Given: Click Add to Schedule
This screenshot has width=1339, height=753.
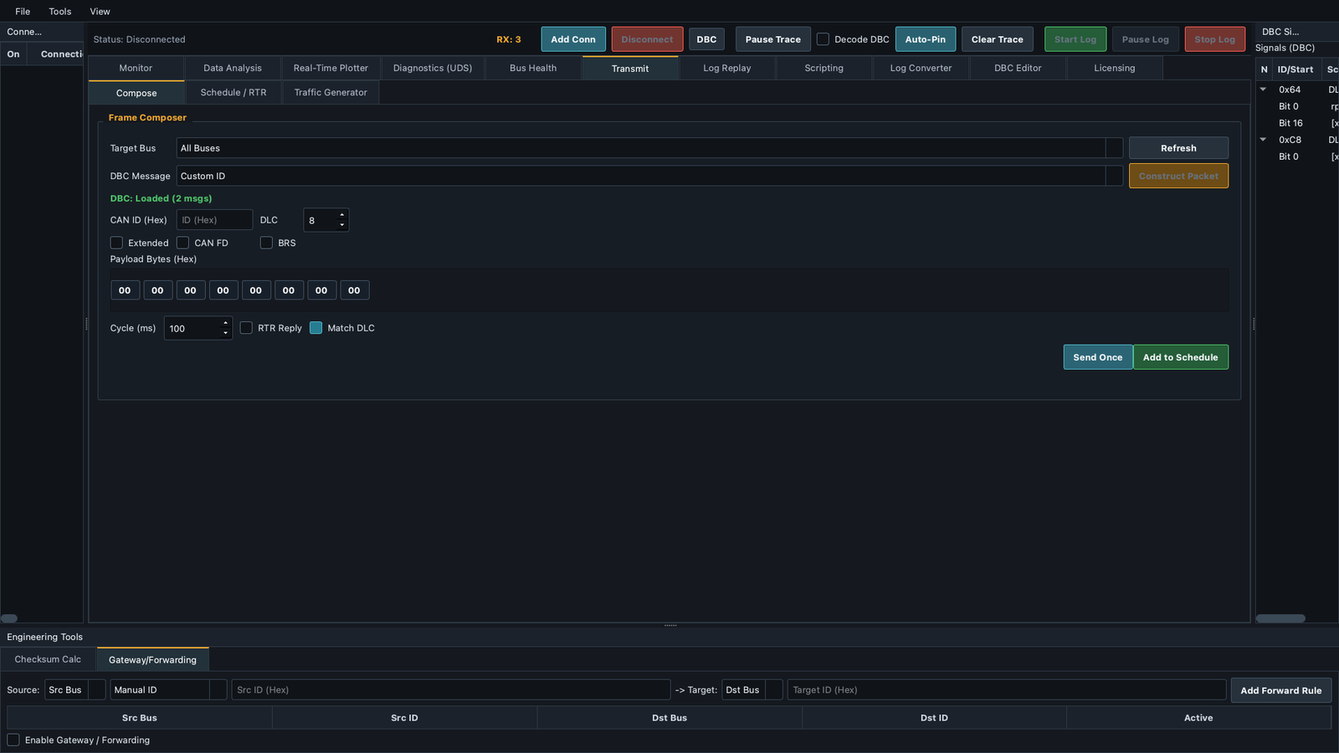Looking at the screenshot, I should [x=1180, y=357].
